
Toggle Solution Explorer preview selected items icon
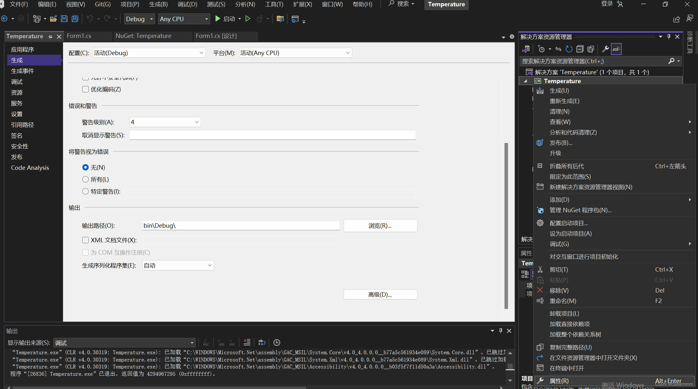point(616,49)
